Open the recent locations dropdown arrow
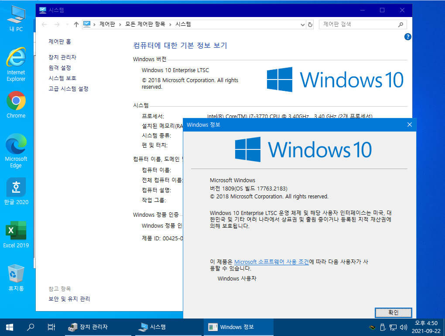Image resolution: width=445 pixels, height=336 pixels. 67,24
